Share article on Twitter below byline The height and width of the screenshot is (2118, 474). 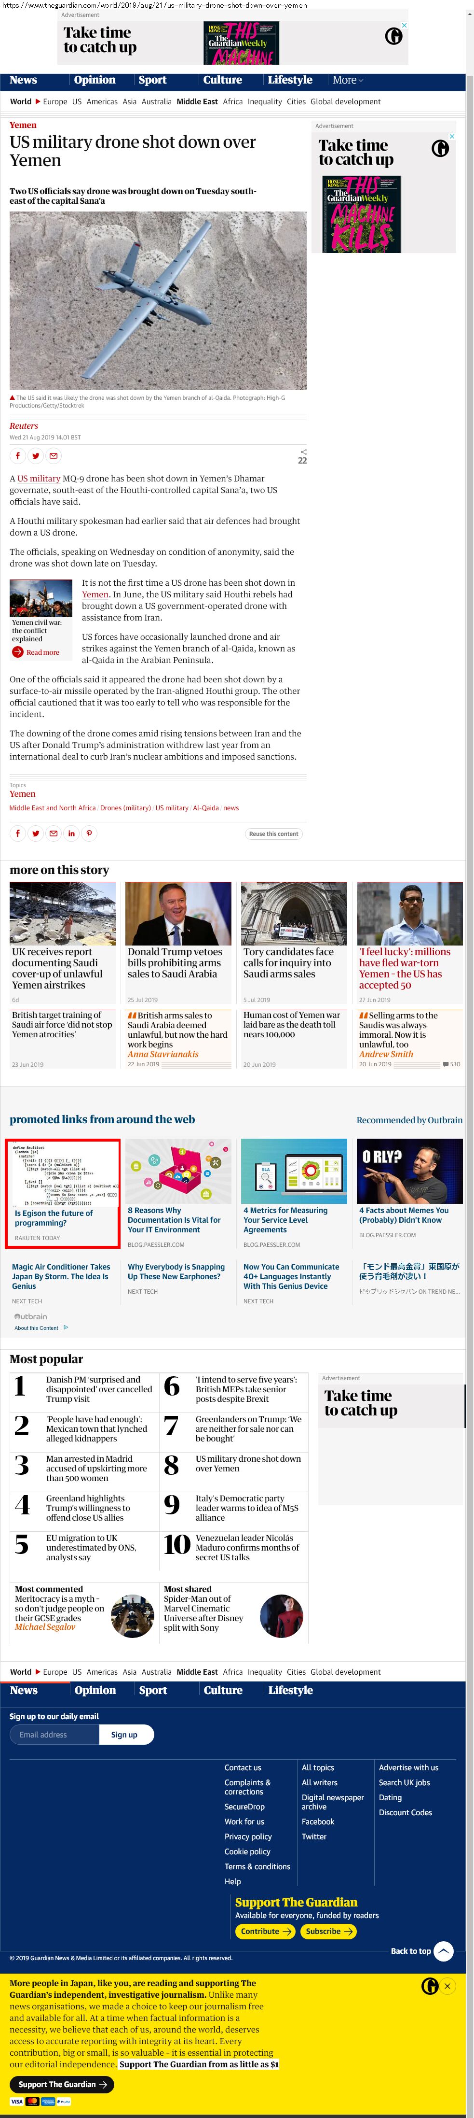(35, 455)
